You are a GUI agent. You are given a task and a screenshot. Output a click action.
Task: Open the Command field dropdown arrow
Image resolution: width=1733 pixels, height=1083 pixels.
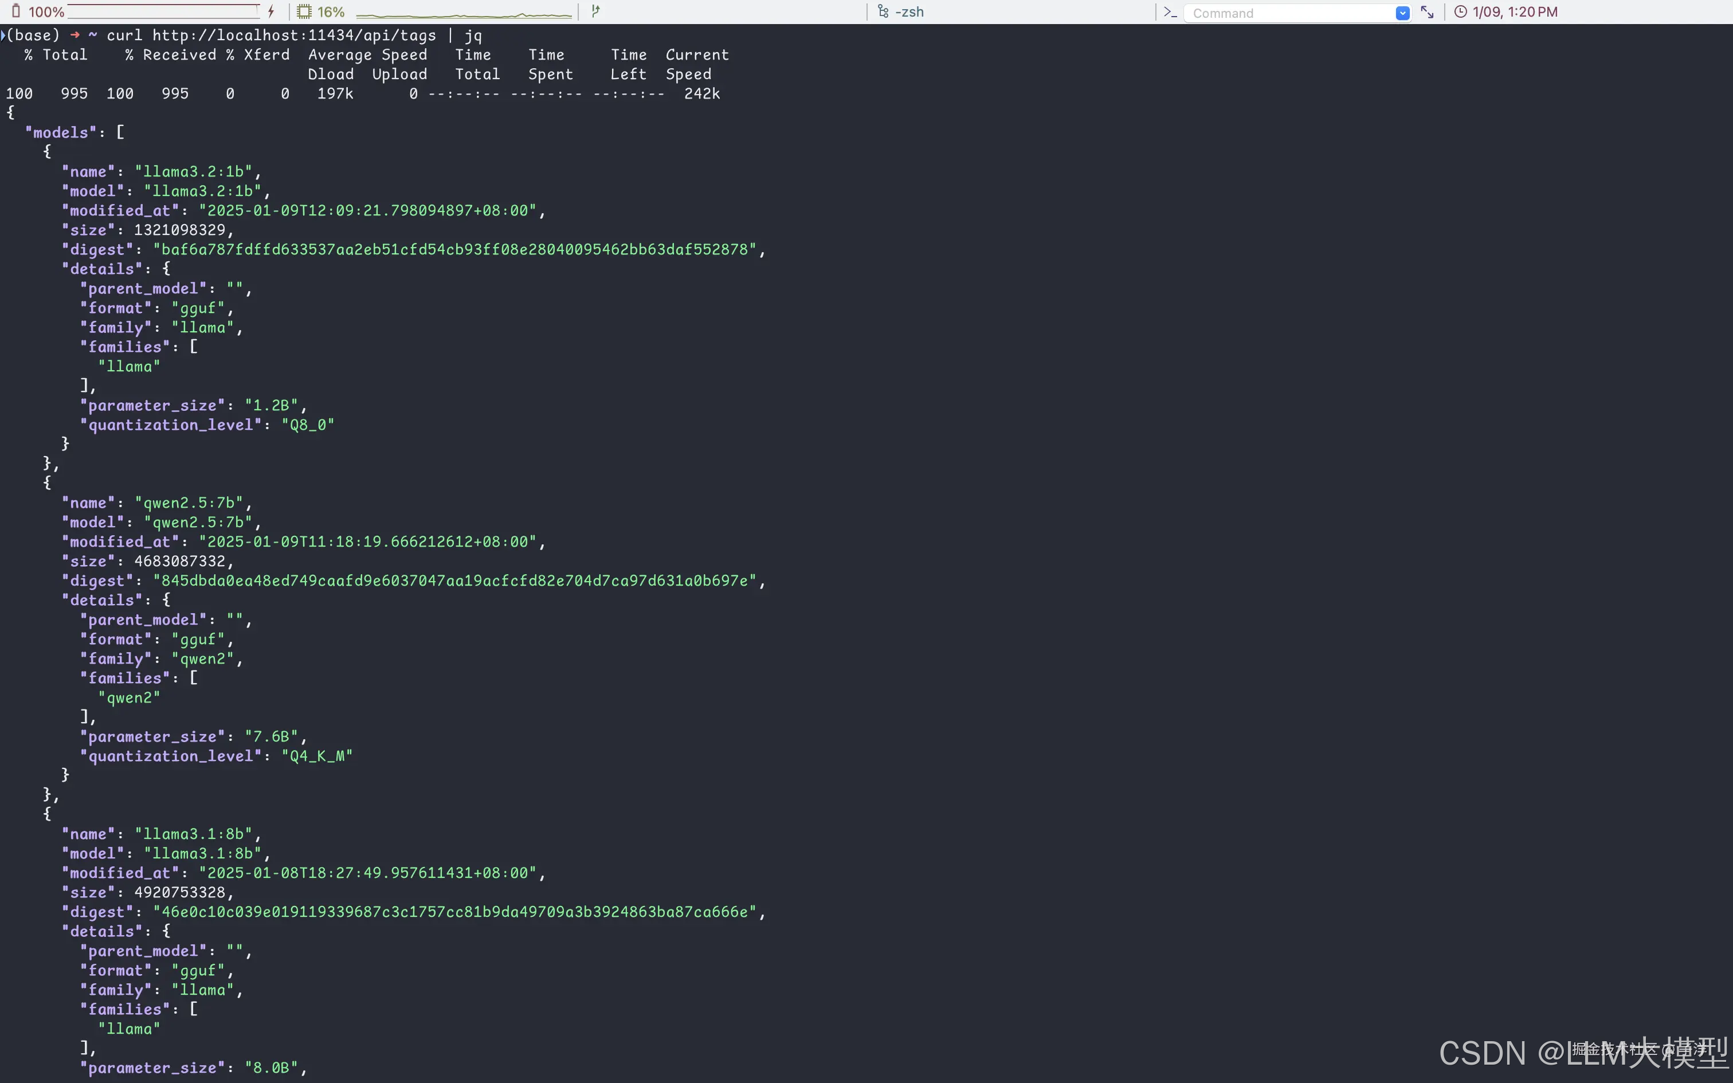click(x=1402, y=13)
